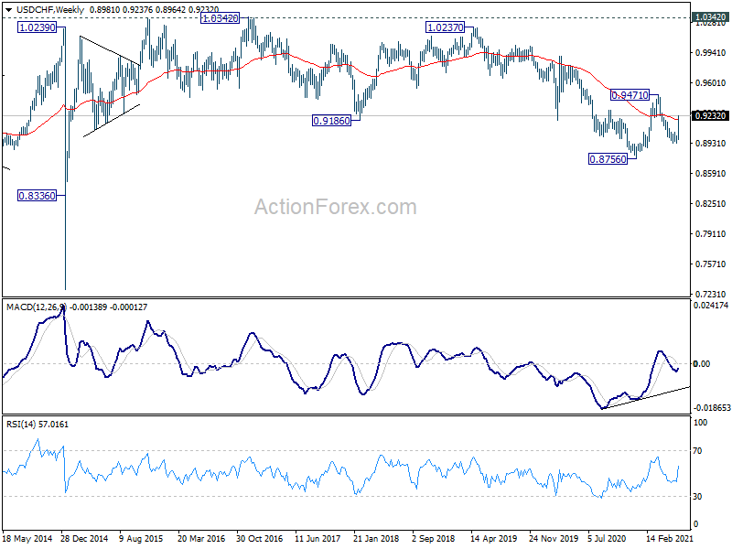Click the 0.83360 price label
This screenshot has width=732, height=549.
[x=37, y=196]
